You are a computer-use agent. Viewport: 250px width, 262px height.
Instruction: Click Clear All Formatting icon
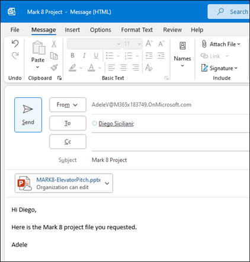click(149, 68)
